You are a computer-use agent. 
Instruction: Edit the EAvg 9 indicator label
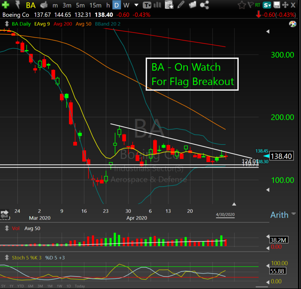coord(42,24)
